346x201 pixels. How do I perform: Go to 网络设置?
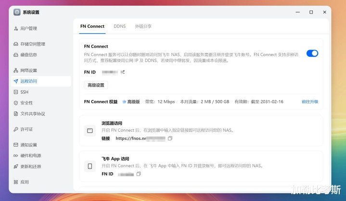41,71
